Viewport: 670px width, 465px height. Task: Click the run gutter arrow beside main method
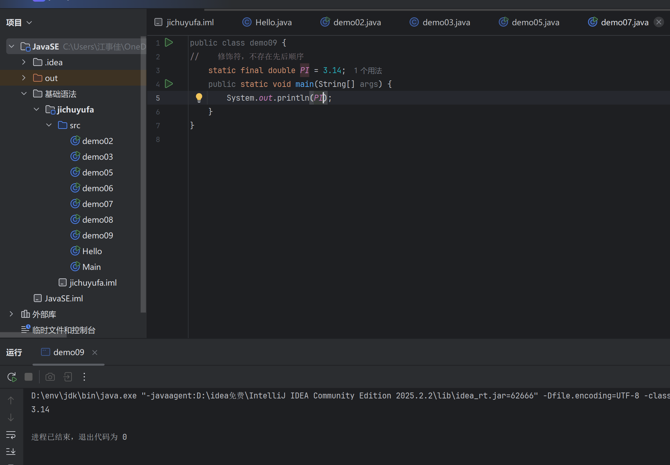point(169,84)
